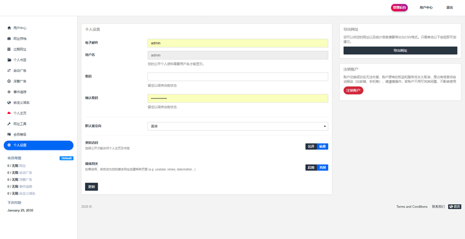465x239 pixels.
Task: Open 自定义域名 globe icon
Action: (9, 103)
